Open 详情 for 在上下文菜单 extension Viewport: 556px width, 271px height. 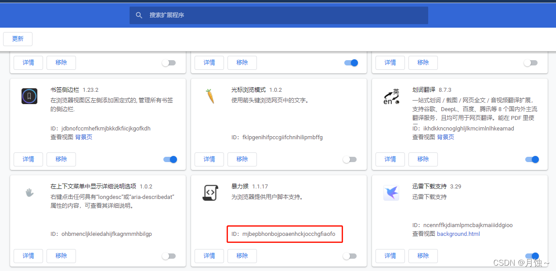coord(28,256)
